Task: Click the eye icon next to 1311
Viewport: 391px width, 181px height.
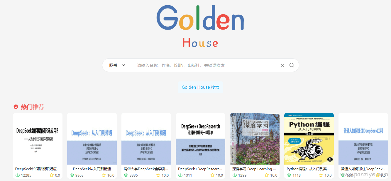Action: point(180,175)
